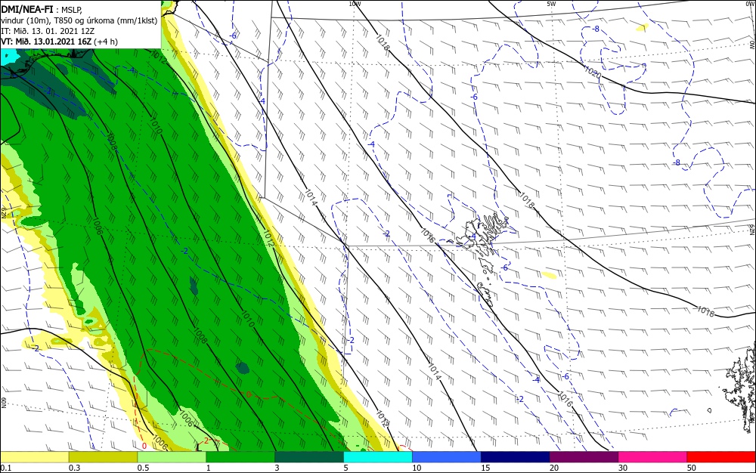Click the '10W' longitude label
This screenshot has height=473, width=756.
(355, 4)
